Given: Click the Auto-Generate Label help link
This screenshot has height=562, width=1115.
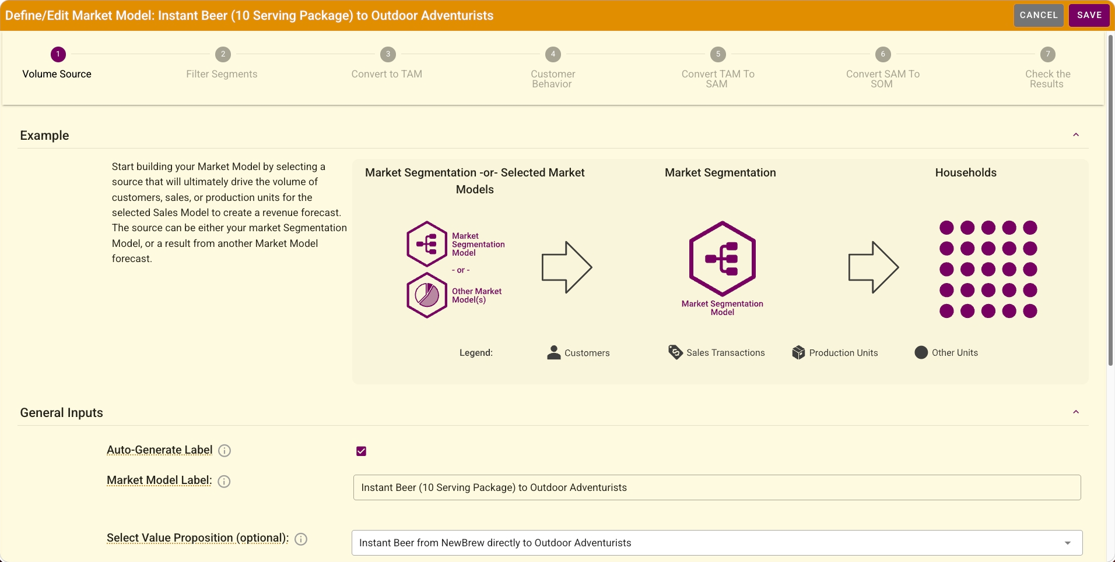Looking at the screenshot, I should 160,450.
